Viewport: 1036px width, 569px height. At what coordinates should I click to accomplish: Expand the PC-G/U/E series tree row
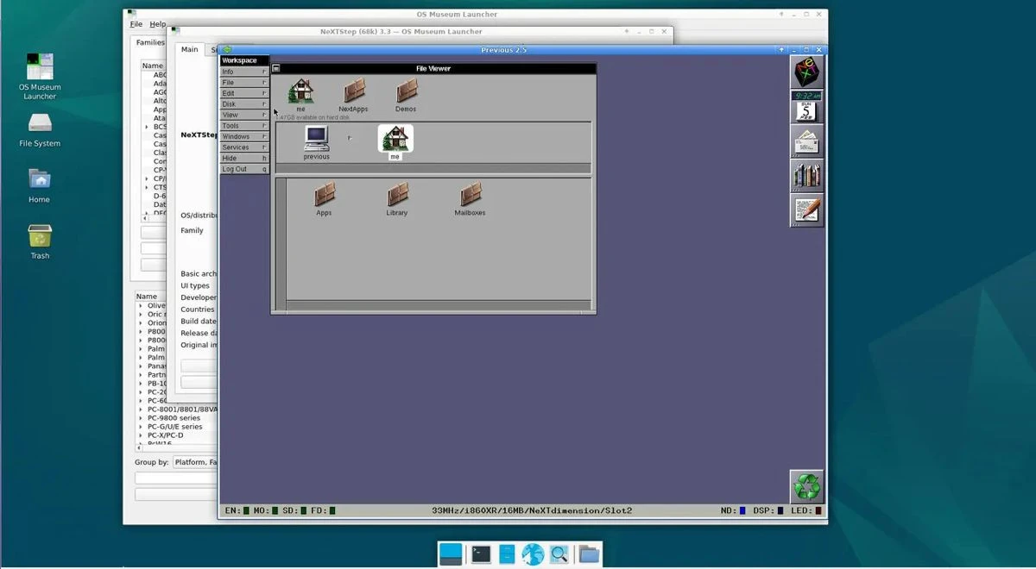pyautogui.click(x=141, y=426)
